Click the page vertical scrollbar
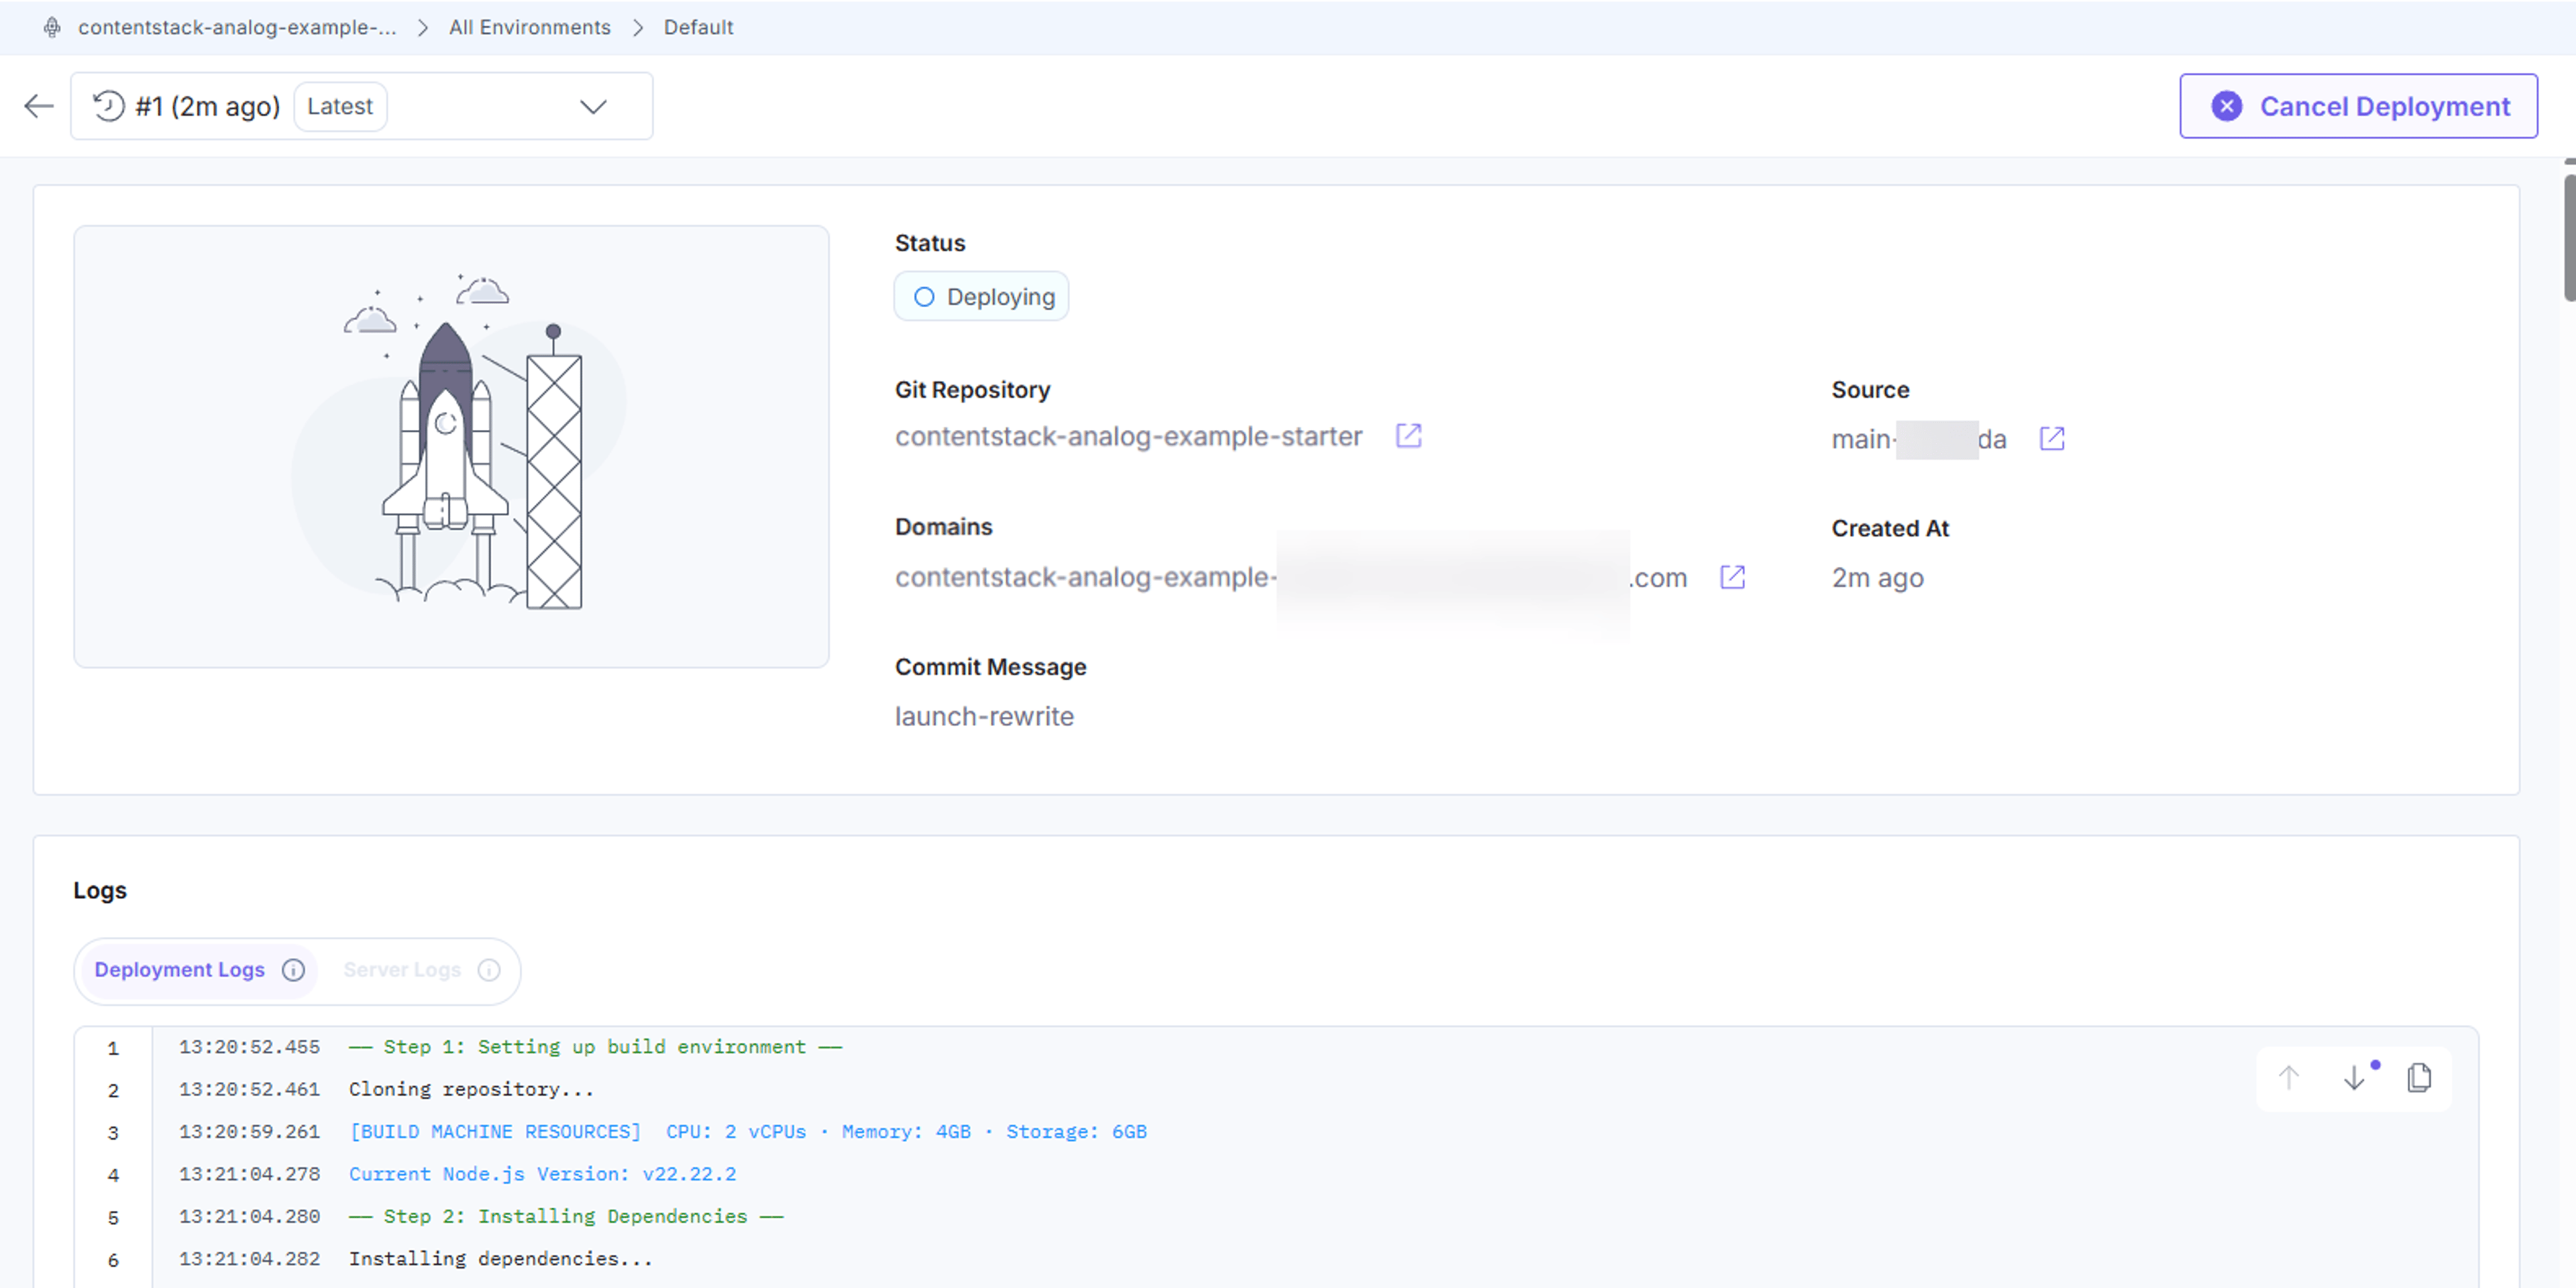Image resolution: width=2576 pixels, height=1288 pixels. 2569,236
